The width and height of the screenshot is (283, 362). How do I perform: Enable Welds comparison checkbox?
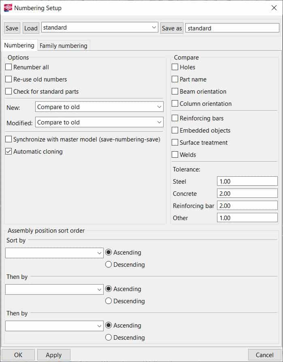[175, 155]
